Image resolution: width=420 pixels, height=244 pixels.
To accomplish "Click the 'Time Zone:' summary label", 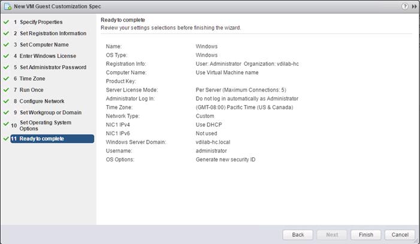I will (x=119, y=107).
